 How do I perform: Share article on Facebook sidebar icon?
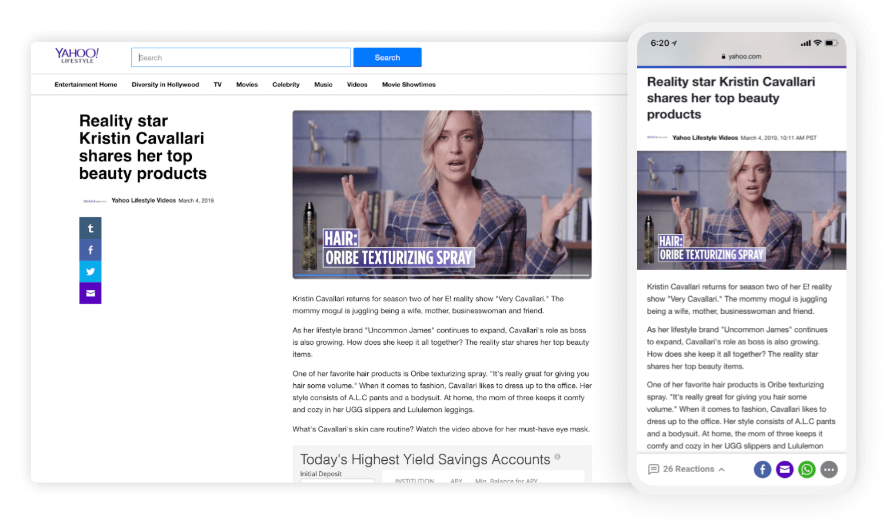point(91,250)
